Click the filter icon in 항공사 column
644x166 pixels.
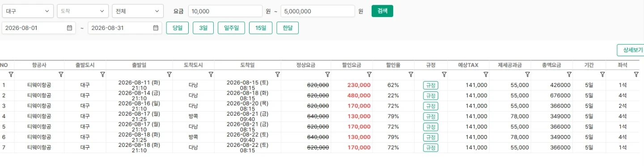pos(61,75)
